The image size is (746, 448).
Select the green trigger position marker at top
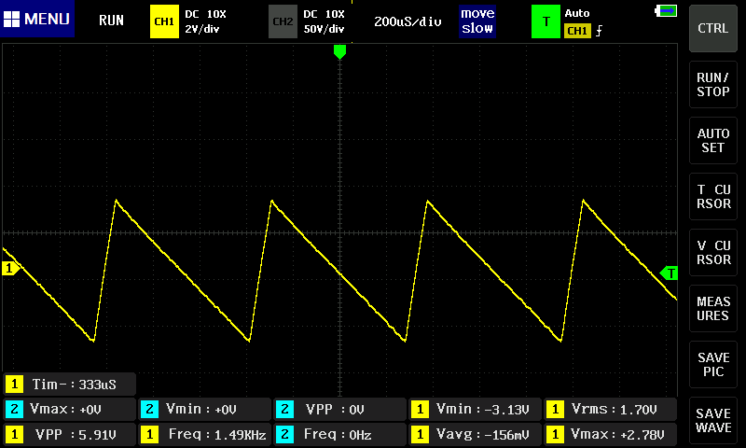point(339,52)
